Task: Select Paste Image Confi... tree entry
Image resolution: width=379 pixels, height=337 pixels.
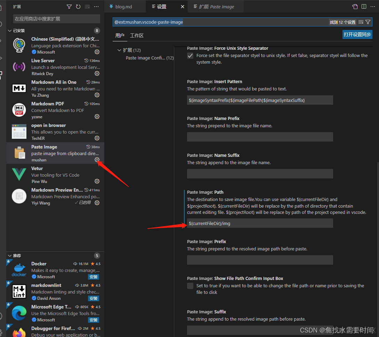Action: click(150, 58)
